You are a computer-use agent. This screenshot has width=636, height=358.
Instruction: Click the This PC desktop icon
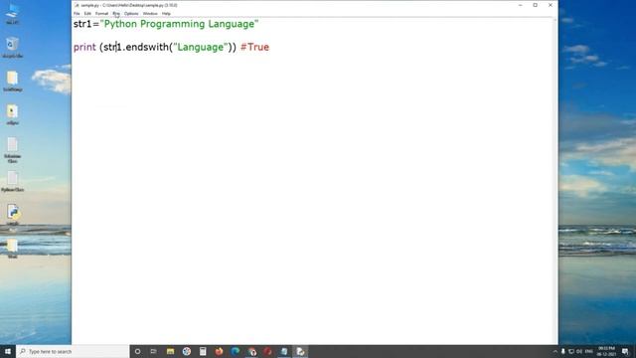pyautogui.click(x=12, y=13)
